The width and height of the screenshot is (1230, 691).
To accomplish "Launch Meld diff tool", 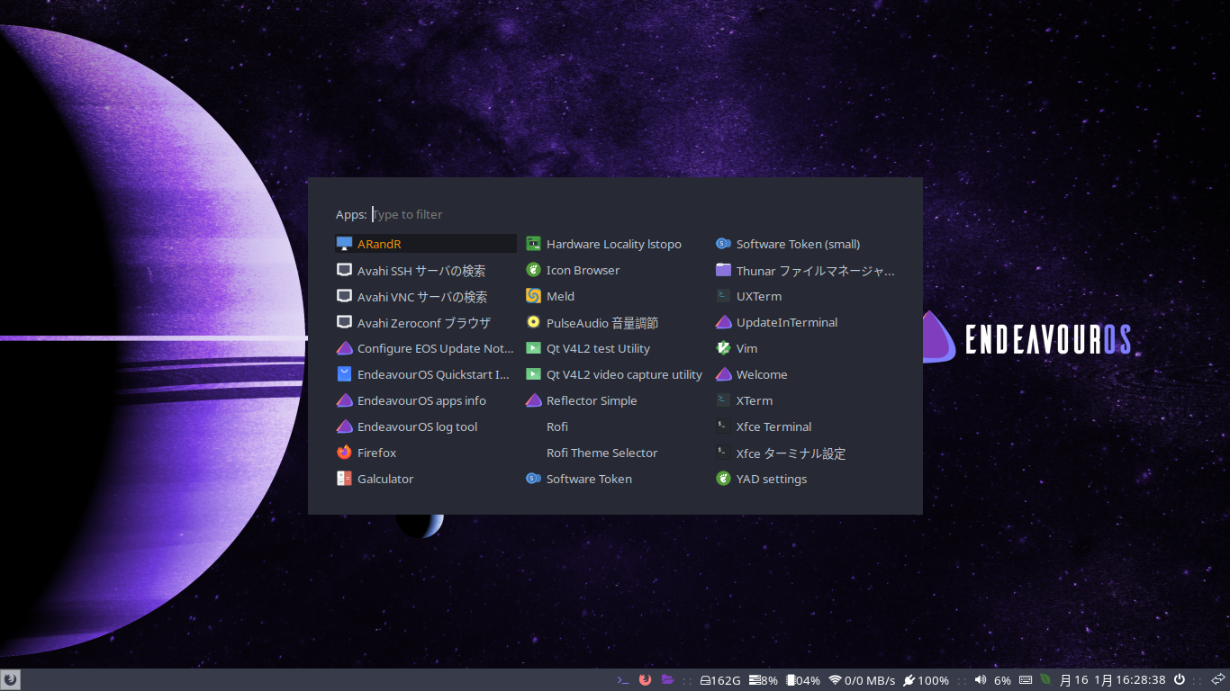I will pyautogui.click(x=615, y=296).
